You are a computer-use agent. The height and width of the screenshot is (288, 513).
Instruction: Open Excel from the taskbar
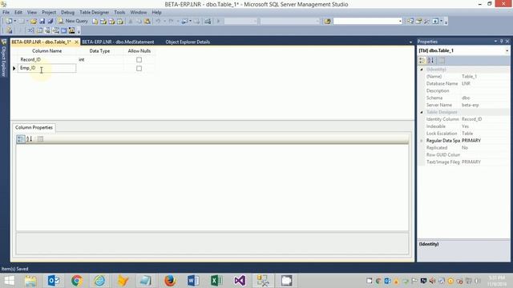coord(216,281)
